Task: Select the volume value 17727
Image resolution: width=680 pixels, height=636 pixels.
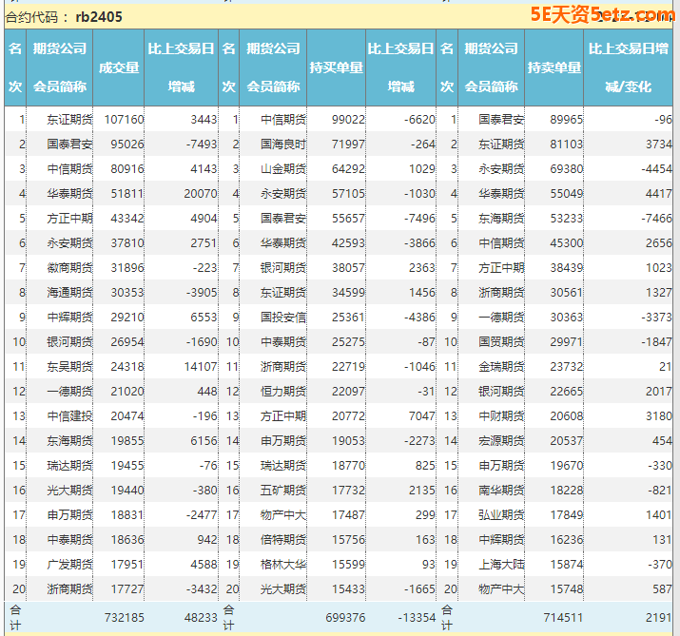Action: (127, 589)
